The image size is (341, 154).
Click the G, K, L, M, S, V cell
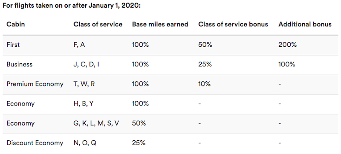pyautogui.click(x=96, y=123)
